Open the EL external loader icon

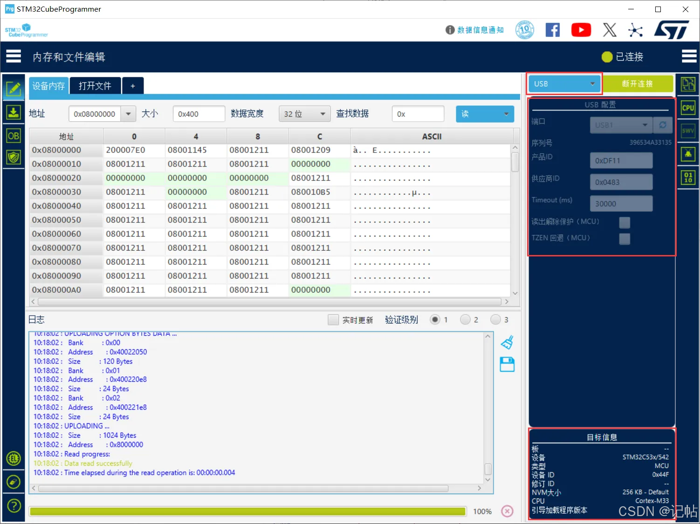tap(14, 459)
